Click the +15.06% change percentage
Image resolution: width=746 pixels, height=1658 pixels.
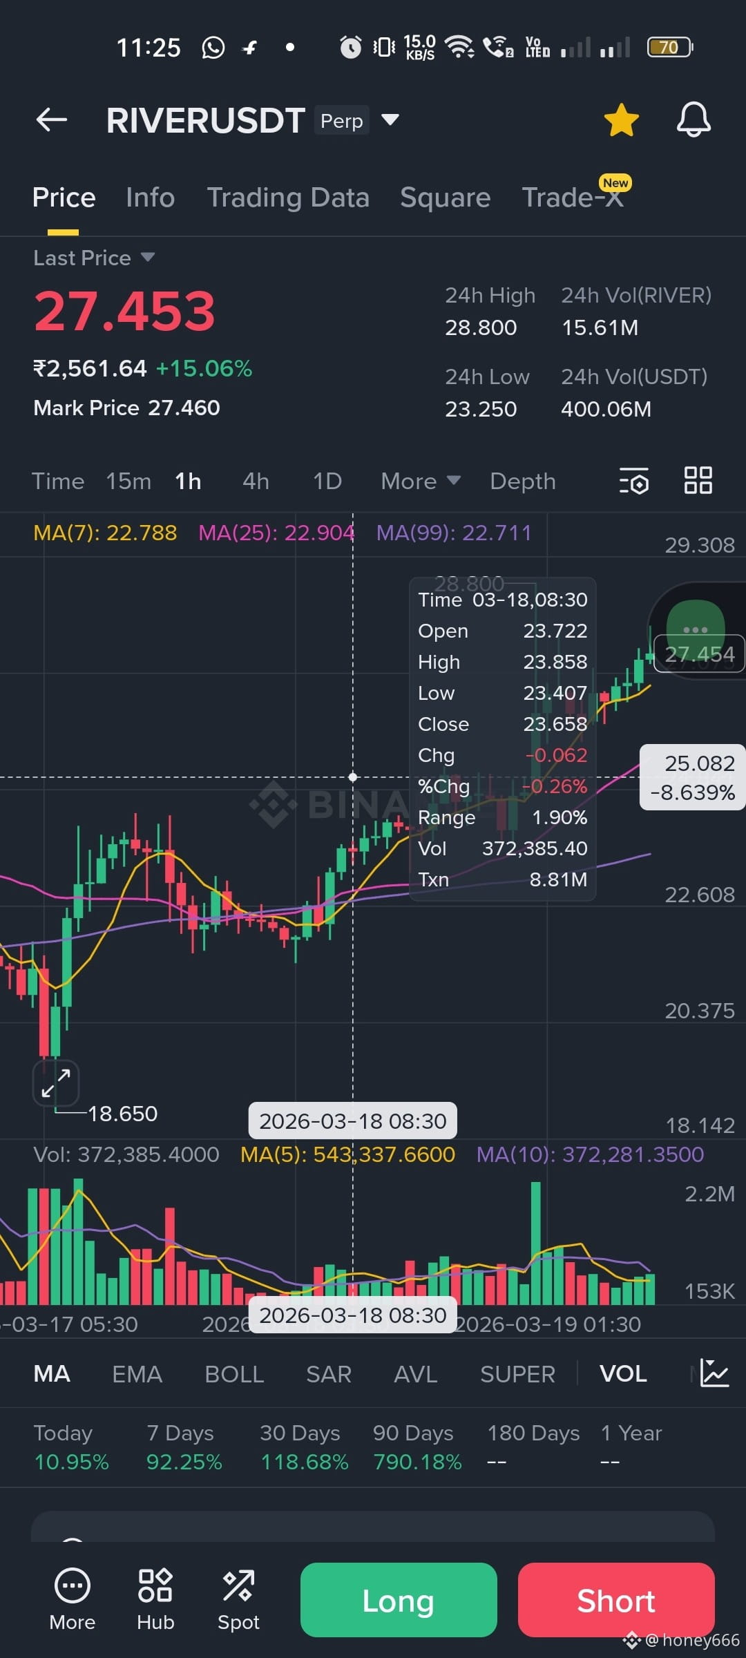tap(204, 368)
